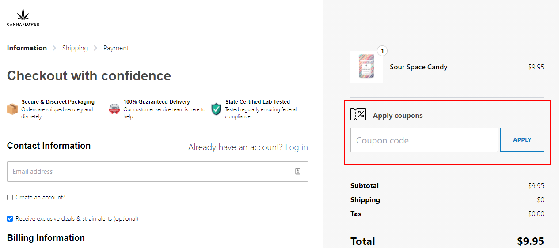559x248 pixels.
Task: Click the $9.95 item price next to product
Action: 536,67
